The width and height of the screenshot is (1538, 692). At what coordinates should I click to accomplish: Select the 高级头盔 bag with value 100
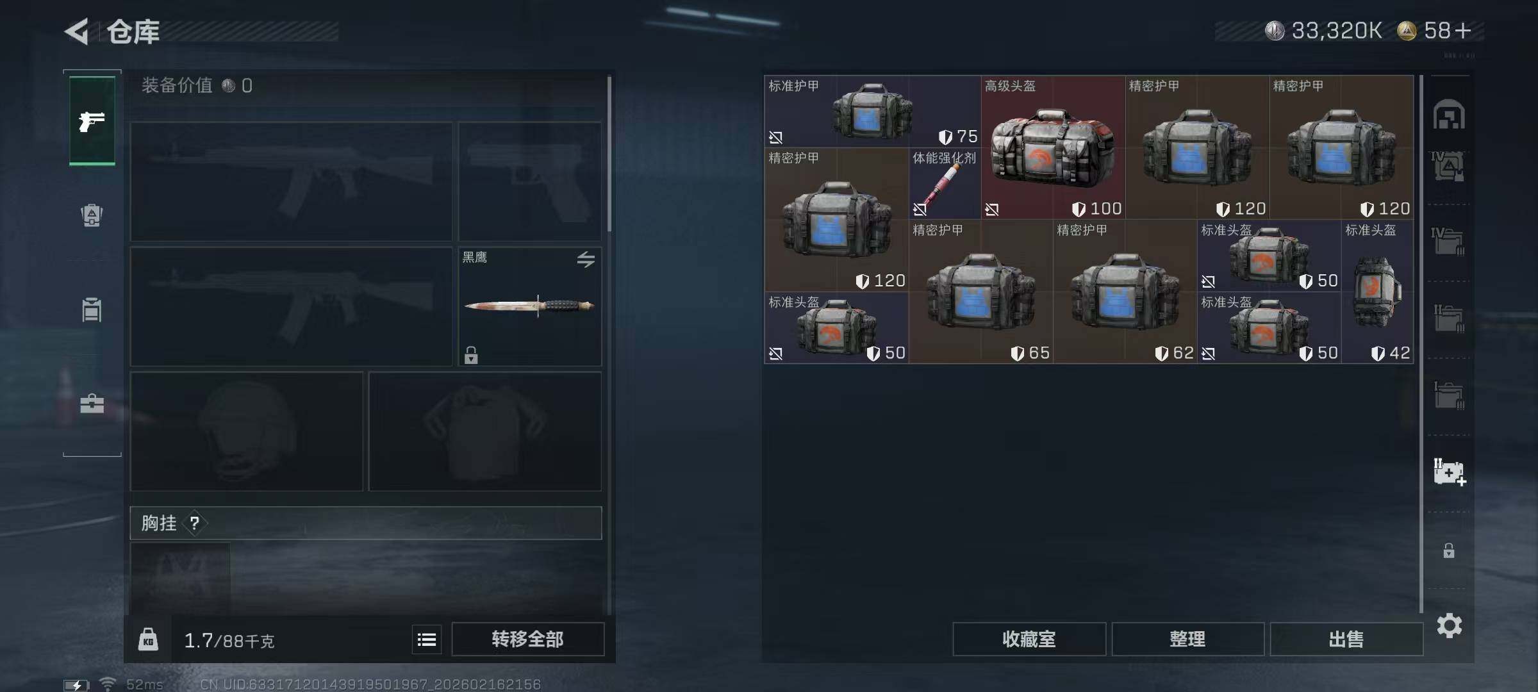pos(1053,147)
